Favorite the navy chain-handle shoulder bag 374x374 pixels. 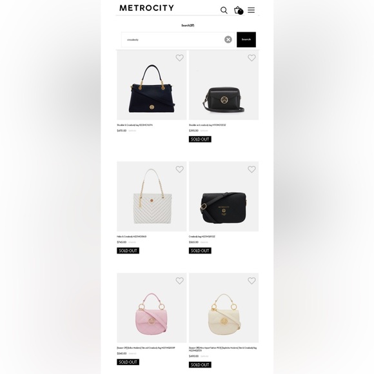click(x=180, y=58)
